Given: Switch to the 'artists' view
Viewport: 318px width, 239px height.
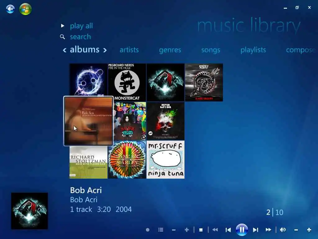Looking at the screenshot, I should point(129,50).
